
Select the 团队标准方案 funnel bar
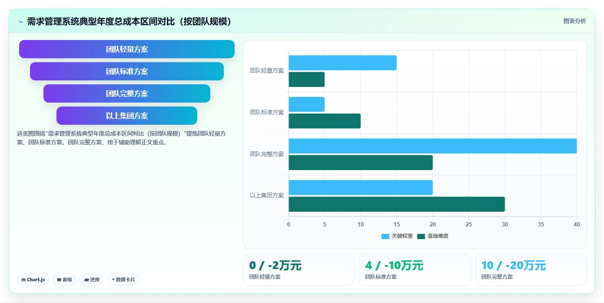click(x=127, y=71)
